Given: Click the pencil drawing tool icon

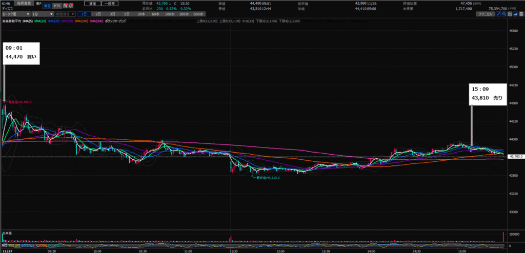Looking at the screenshot, I should 498,15.
